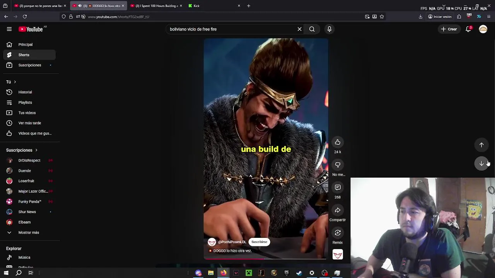495x278 pixels.
Task: Click Iniciar sesión in browser toolbar
Action: (440, 17)
